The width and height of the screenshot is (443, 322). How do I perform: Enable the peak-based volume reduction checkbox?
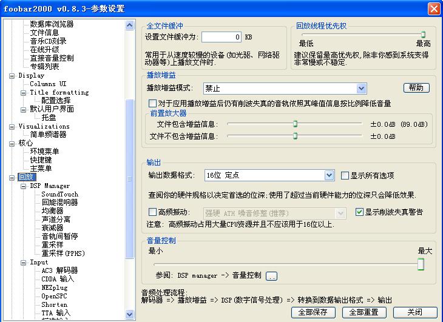[152, 103]
